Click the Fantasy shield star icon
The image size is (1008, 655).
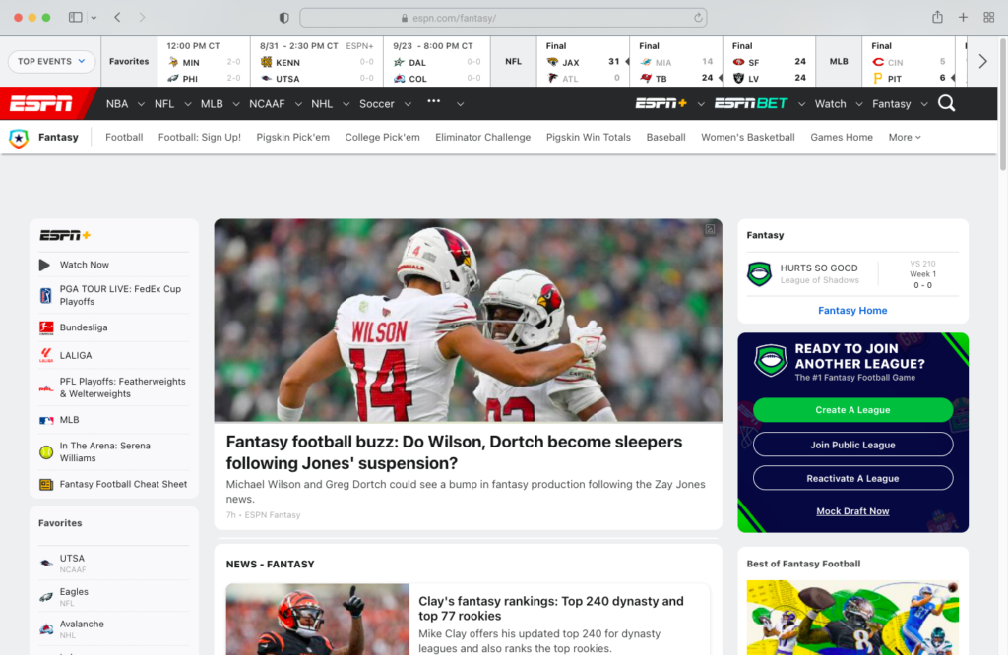(x=19, y=138)
